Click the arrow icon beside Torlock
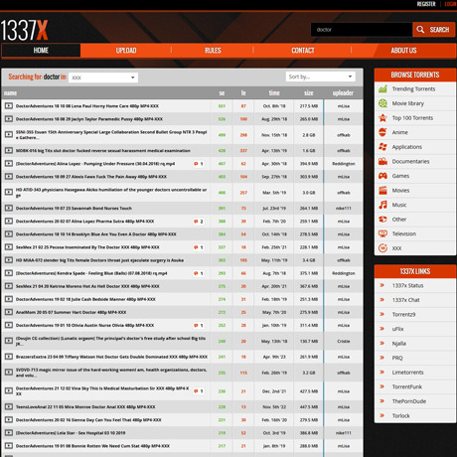This screenshot has width=457, height=457. (x=382, y=415)
